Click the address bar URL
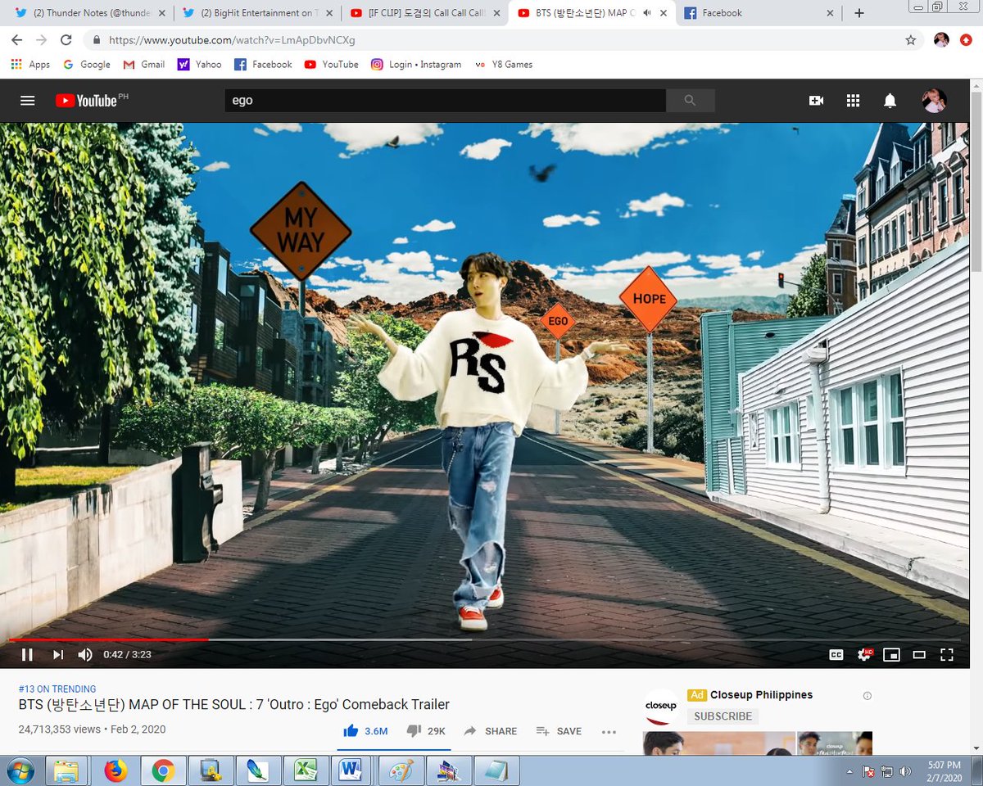 [x=232, y=40]
